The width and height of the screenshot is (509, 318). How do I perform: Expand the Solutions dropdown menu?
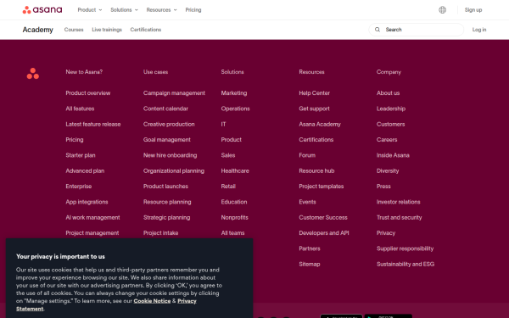(124, 9)
